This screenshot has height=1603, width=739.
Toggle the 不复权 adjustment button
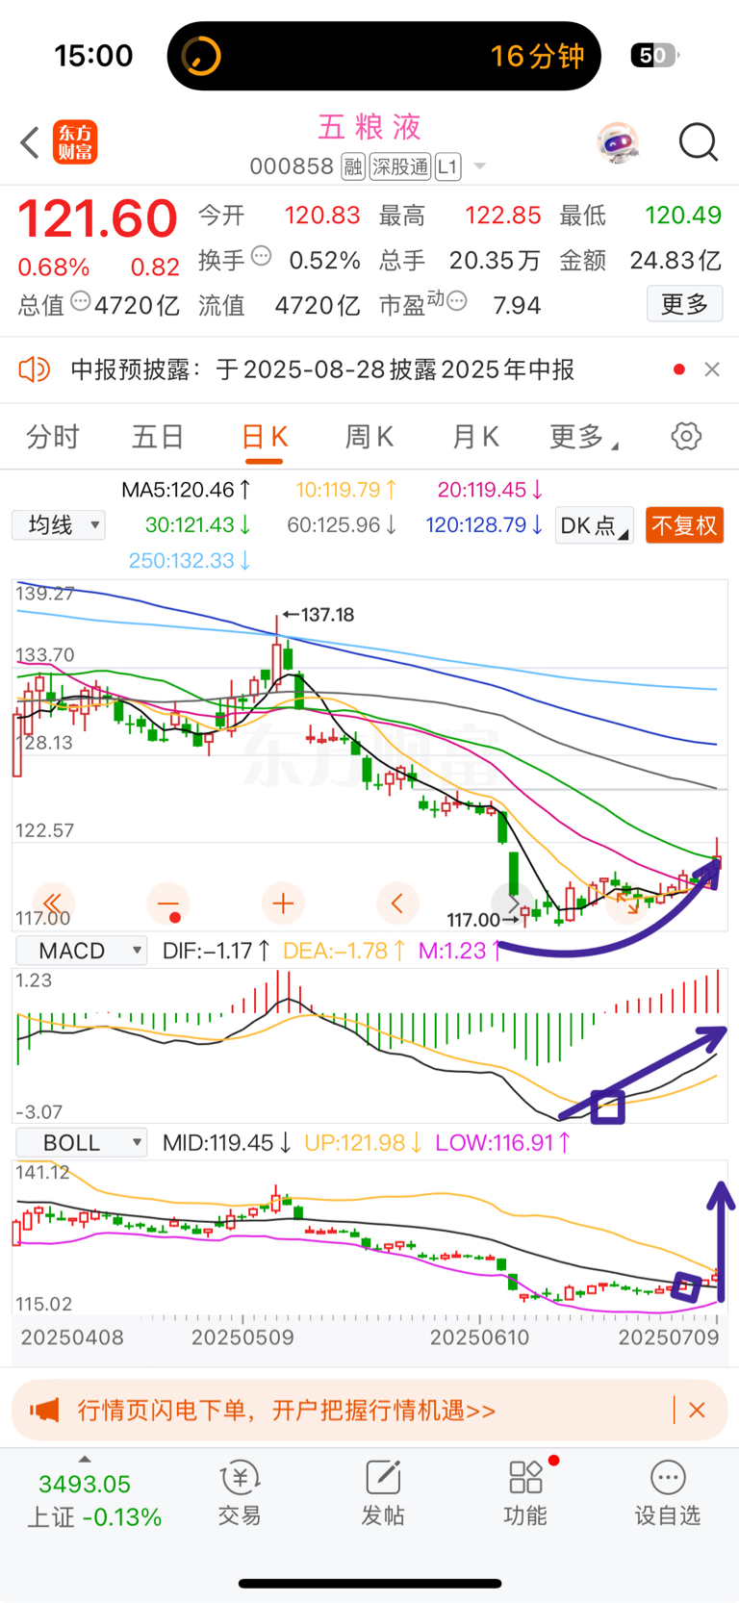[x=684, y=525]
